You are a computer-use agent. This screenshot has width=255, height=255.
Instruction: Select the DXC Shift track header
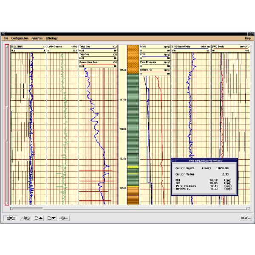[28, 46]
